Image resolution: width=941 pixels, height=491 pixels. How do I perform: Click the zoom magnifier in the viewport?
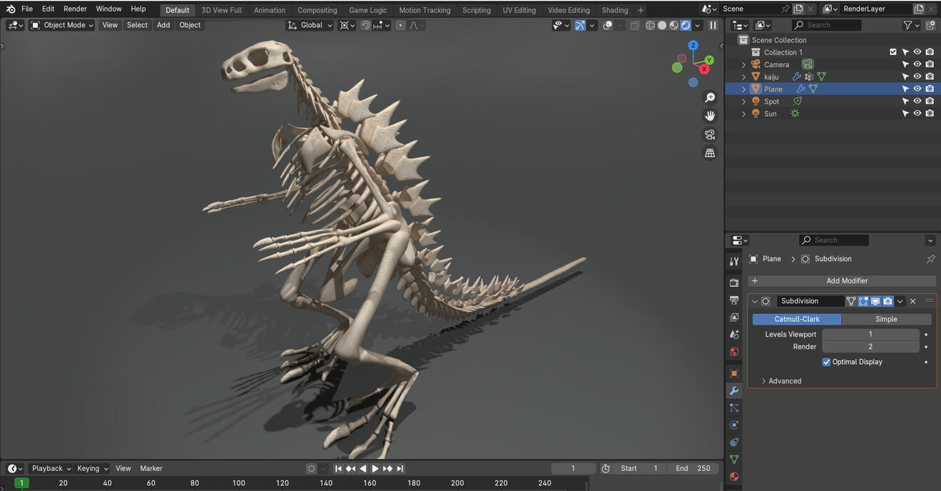[710, 98]
